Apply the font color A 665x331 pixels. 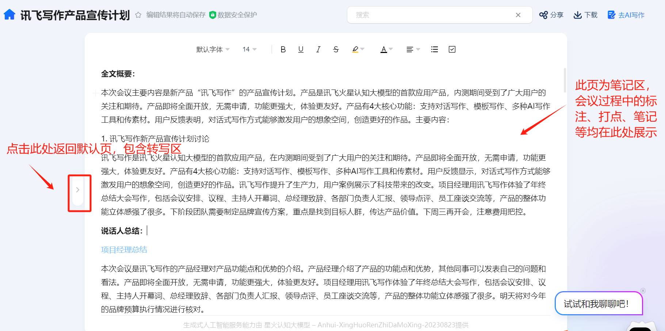[x=383, y=49]
